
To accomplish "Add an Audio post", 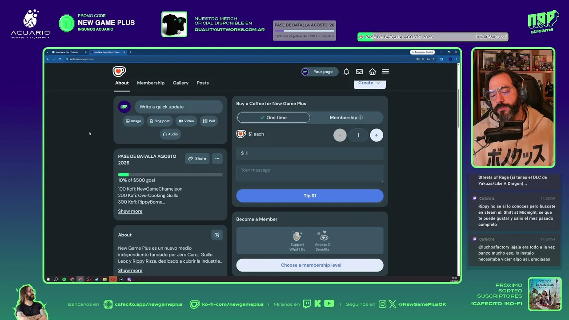I will [x=170, y=134].
